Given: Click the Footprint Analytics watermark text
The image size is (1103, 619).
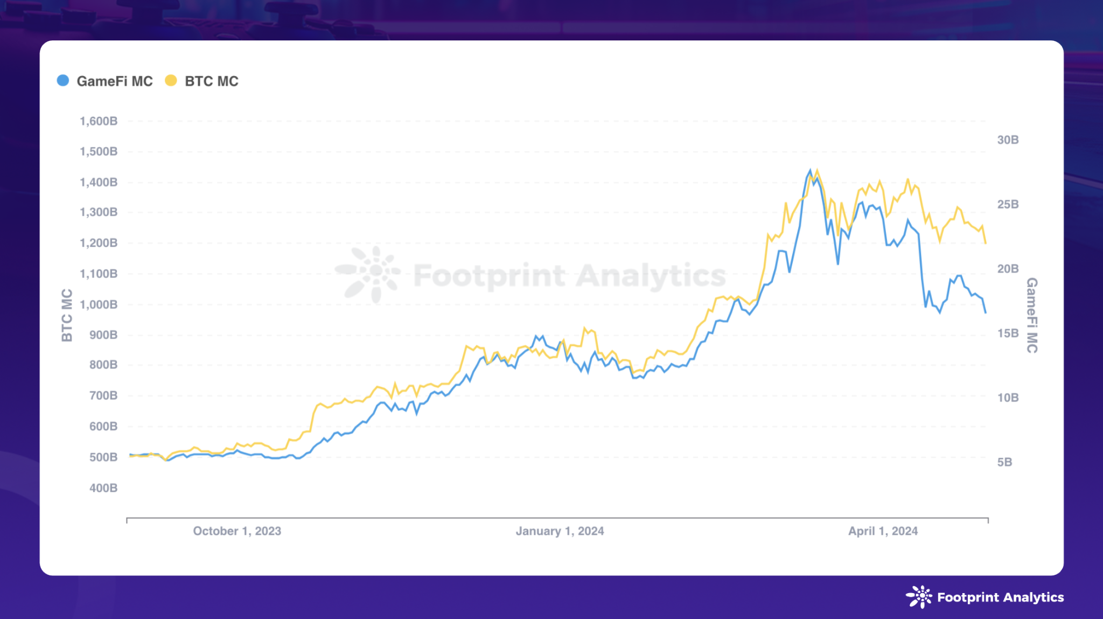Looking at the screenshot, I should pyautogui.click(x=570, y=276).
